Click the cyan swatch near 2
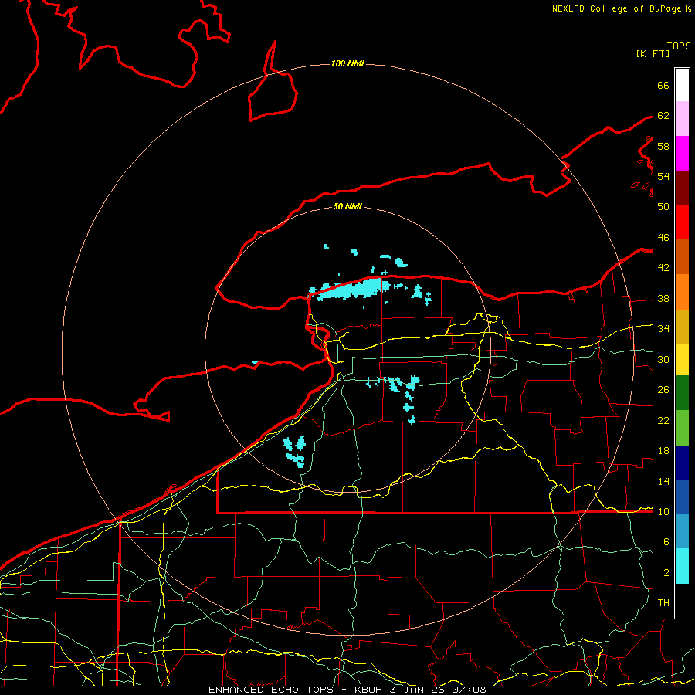Image resolution: width=695 pixels, height=695 pixels. pyautogui.click(x=682, y=566)
